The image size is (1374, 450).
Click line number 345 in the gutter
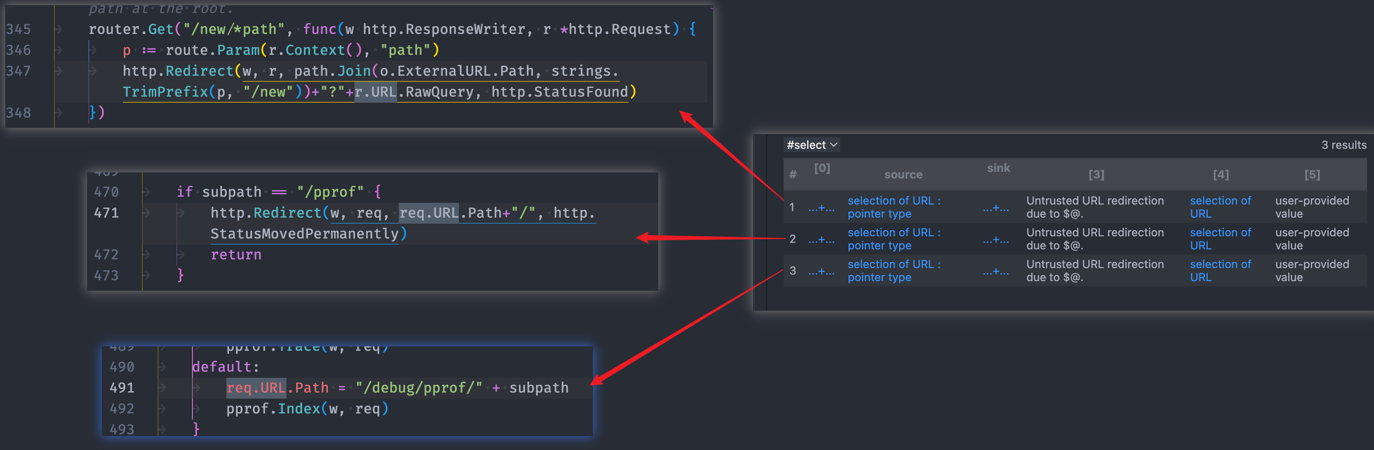[19, 29]
